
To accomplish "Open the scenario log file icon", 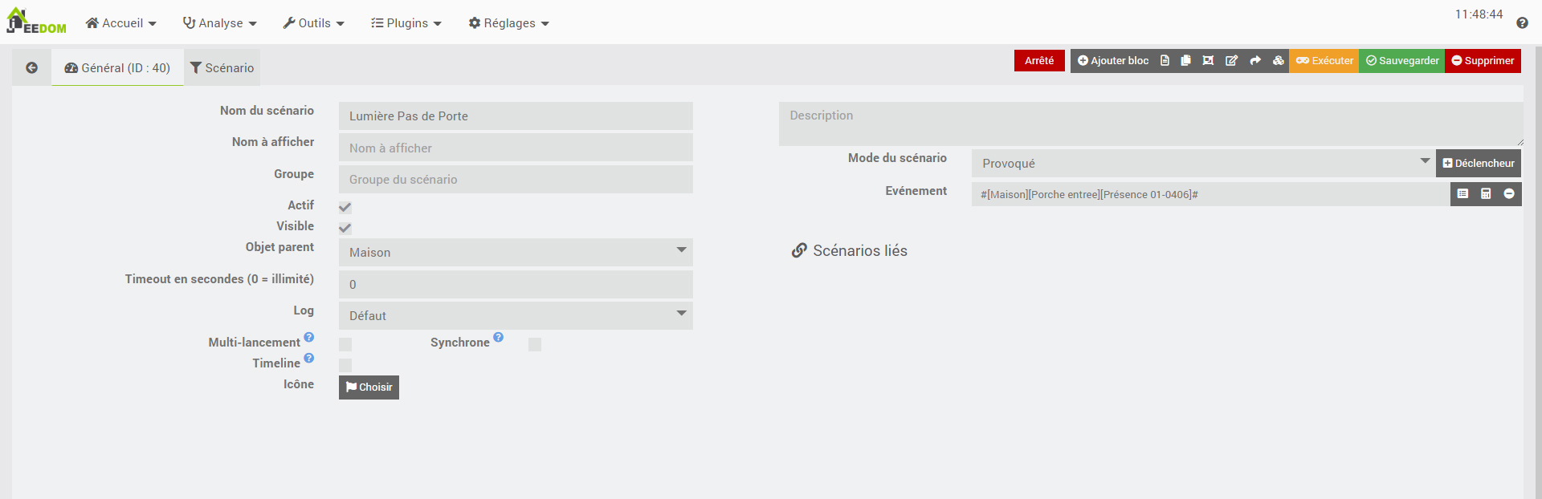I will (x=1165, y=61).
